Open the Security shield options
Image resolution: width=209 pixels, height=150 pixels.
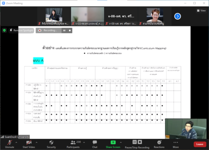click(x=51, y=142)
